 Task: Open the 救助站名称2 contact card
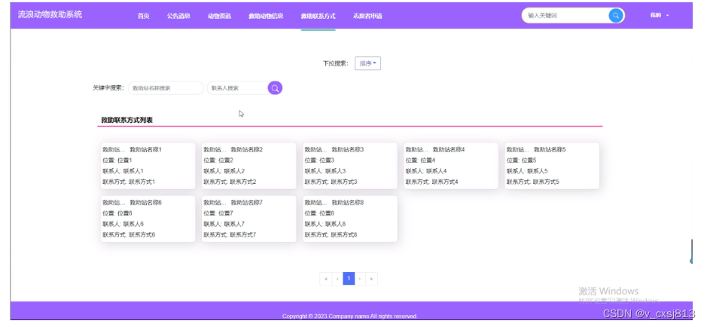pos(249,166)
